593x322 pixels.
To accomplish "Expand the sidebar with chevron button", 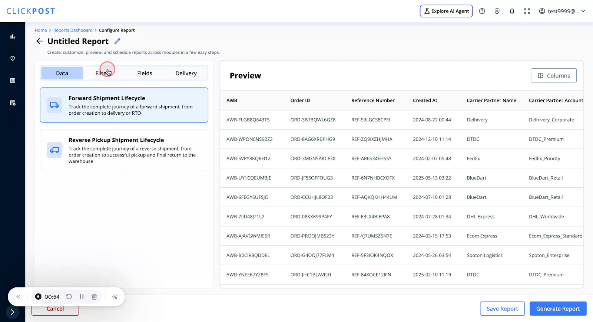I will pos(13,312).
